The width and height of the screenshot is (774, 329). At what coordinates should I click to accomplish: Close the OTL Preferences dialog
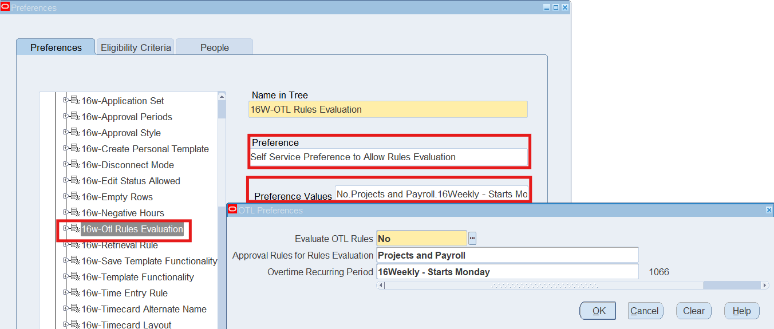(769, 211)
